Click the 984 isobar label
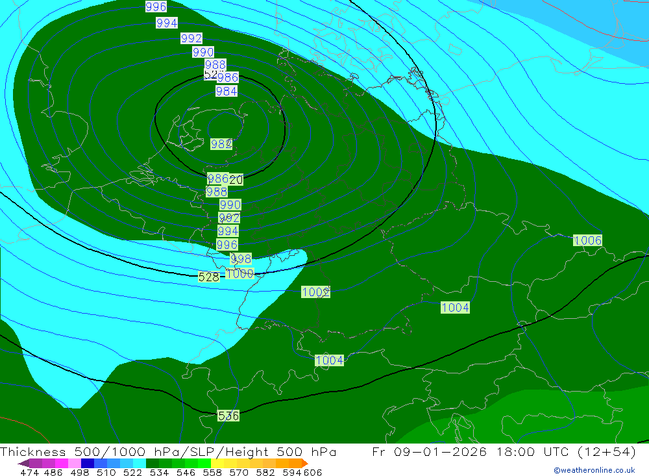649x476 pixels. point(226,92)
